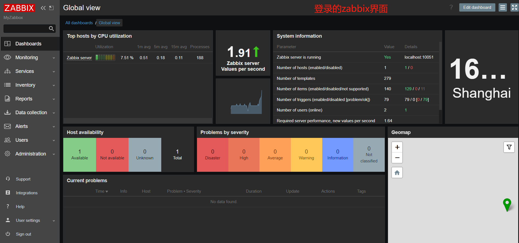Viewport: 519px width, 243px height.
Task: Open the Administration menu item
Action: (30, 154)
